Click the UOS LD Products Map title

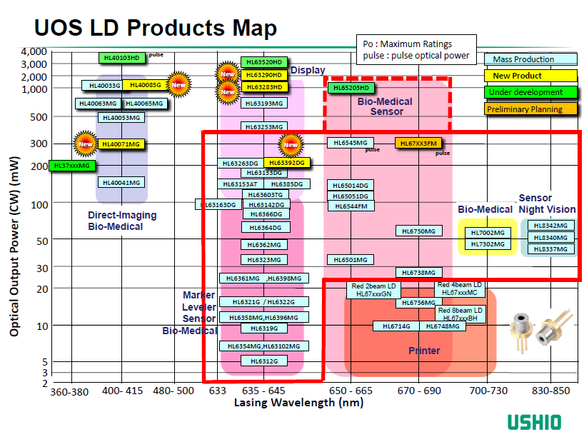(x=156, y=28)
